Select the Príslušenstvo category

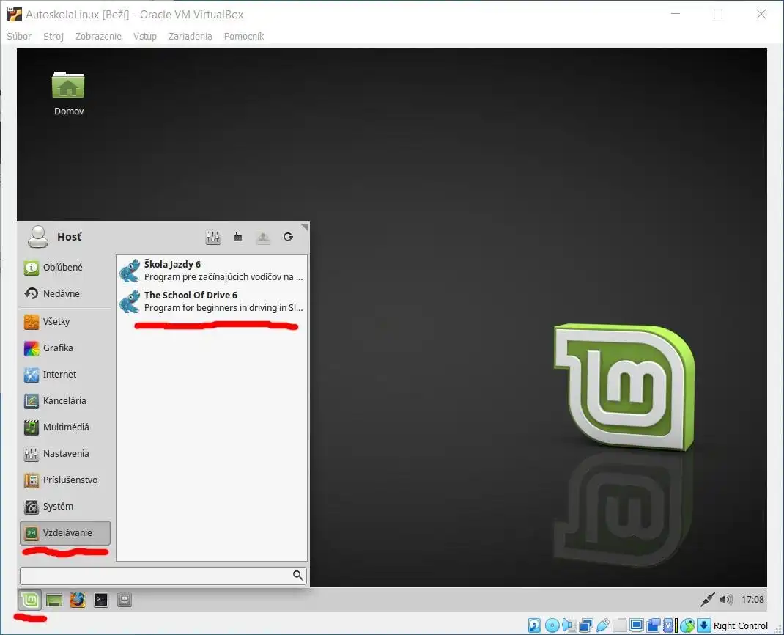65,480
